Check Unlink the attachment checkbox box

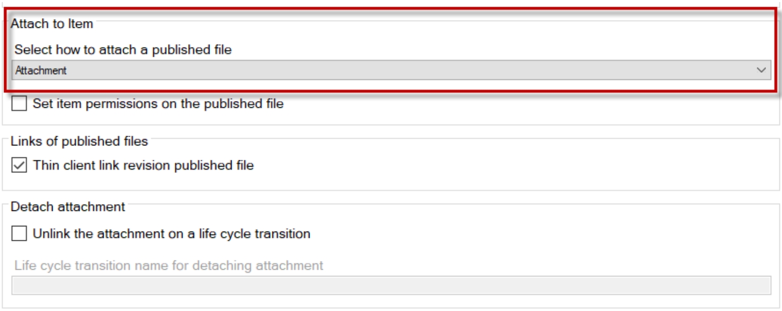point(19,234)
